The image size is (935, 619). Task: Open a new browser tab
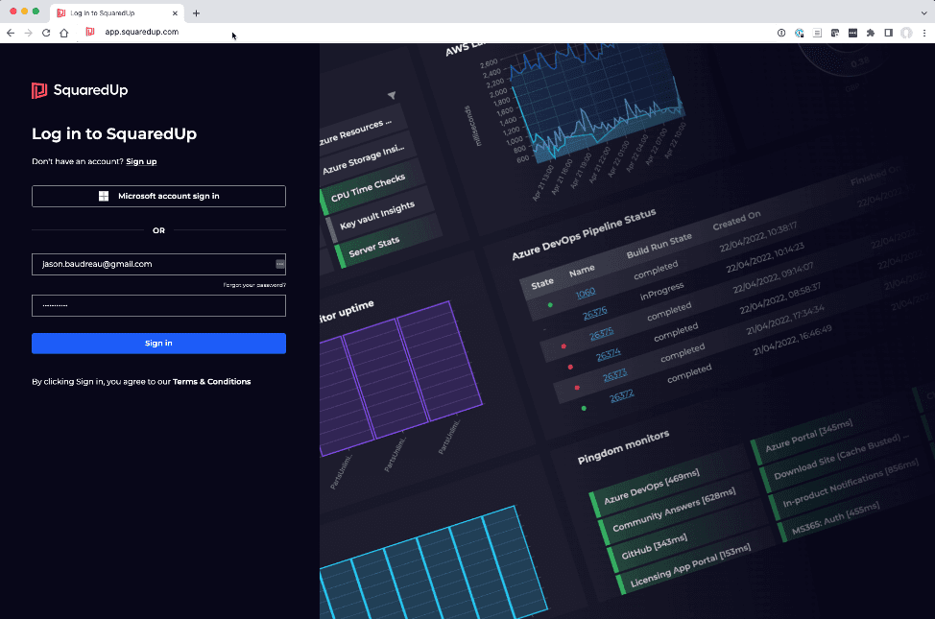click(196, 13)
